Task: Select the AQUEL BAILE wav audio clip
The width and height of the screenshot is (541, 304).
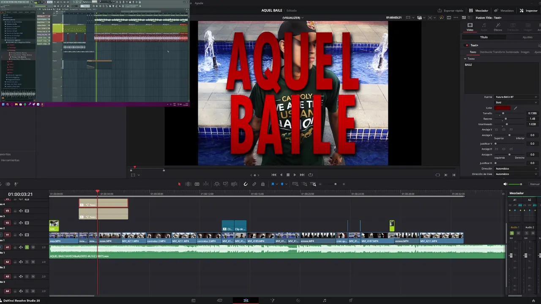Action: tap(277, 252)
